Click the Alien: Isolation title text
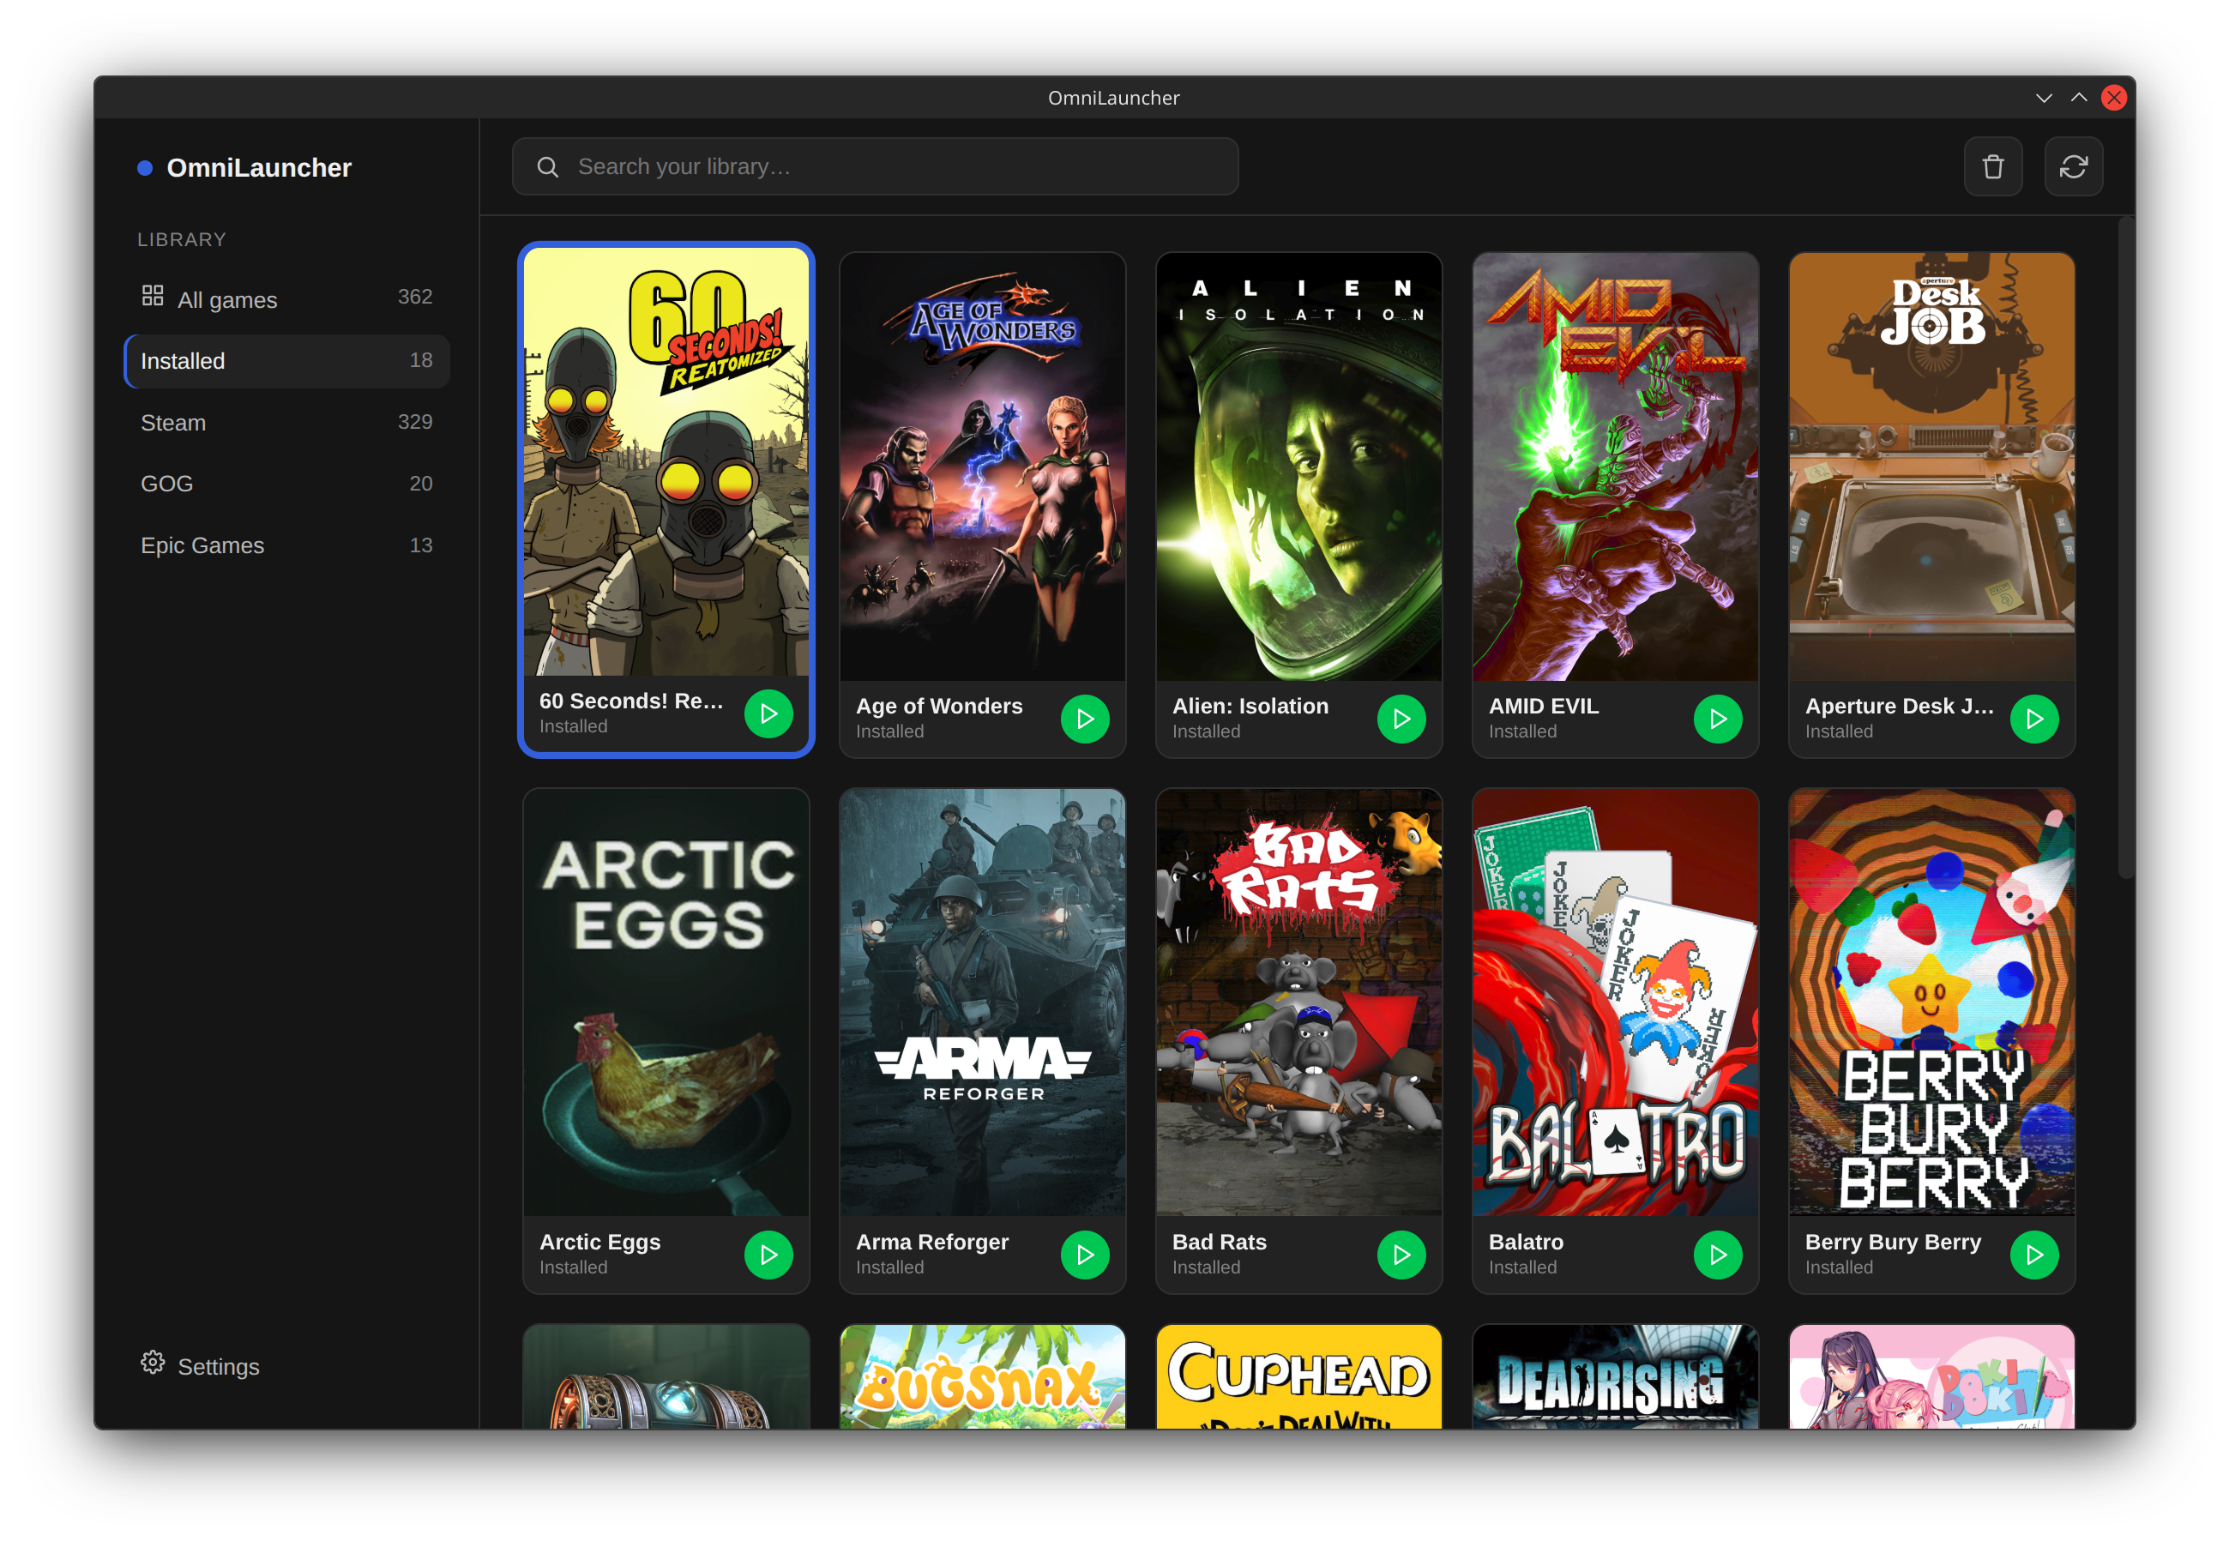The height and width of the screenshot is (1541, 2229). 1250,707
